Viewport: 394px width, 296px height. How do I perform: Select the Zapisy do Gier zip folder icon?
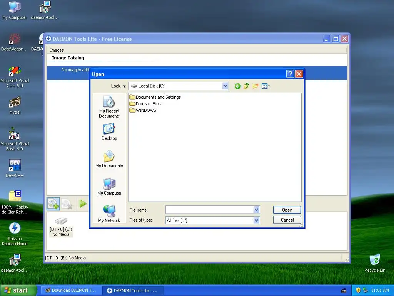(x=15, y=202)
